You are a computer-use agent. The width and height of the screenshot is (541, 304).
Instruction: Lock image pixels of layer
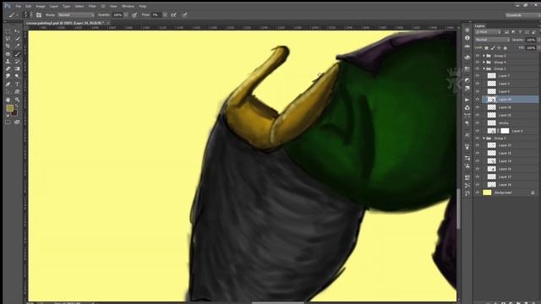pos(493,48)
